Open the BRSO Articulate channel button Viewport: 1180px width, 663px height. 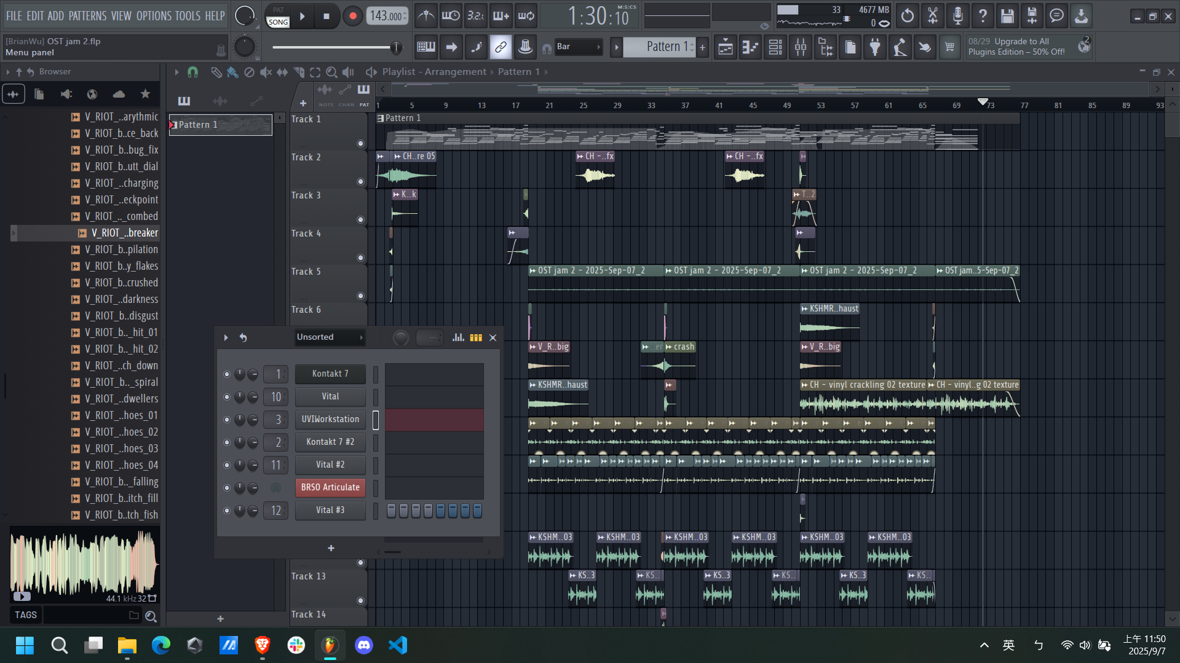click(x=330, y=488)
